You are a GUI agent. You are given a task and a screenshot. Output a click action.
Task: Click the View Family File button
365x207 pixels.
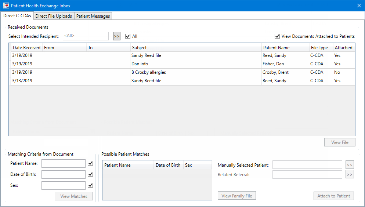[237, 196]
